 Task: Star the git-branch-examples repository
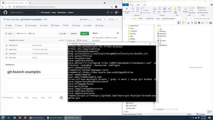99,19
